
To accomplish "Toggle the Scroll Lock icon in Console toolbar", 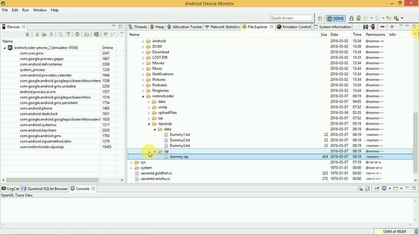I will coord(367,189).
